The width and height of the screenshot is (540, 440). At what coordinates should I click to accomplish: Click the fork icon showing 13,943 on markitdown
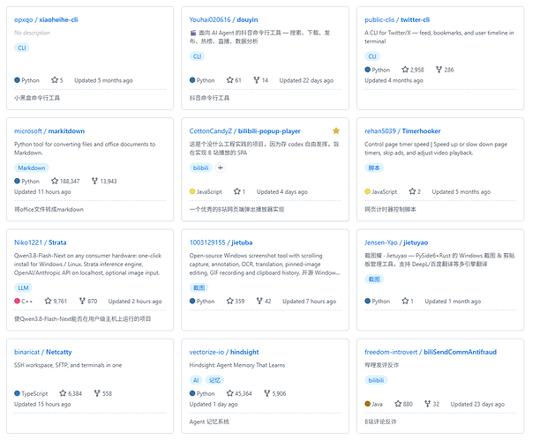(94, 181)
